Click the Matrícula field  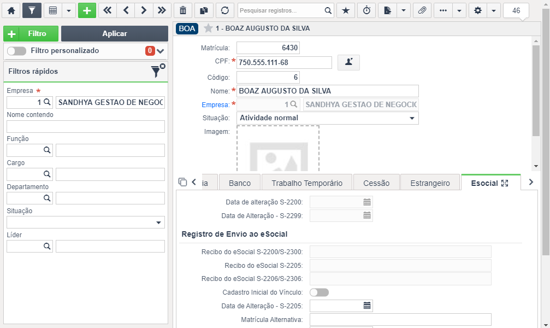[268, 48]
